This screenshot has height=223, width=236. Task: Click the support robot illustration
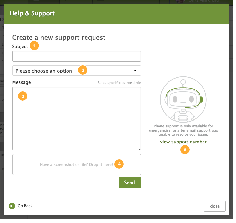pyautogui.click(x=183, y=99)
